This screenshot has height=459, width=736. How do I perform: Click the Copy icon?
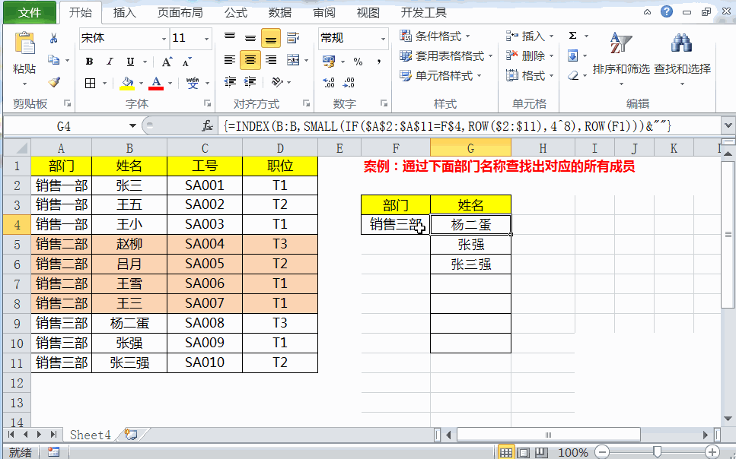point(54,60)
